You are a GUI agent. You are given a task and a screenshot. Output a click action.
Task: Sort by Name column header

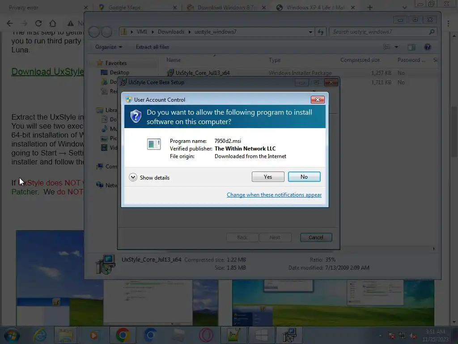point(174,60)
